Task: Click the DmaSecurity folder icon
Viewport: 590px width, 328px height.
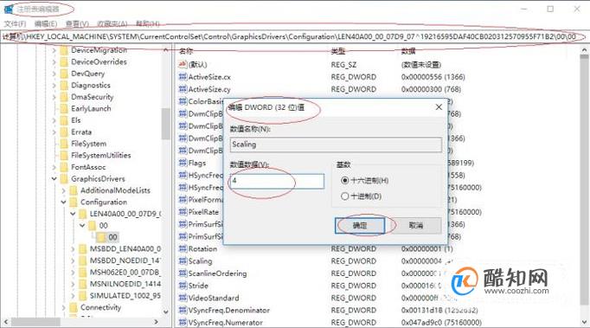Action: click(x=64, y=97)
